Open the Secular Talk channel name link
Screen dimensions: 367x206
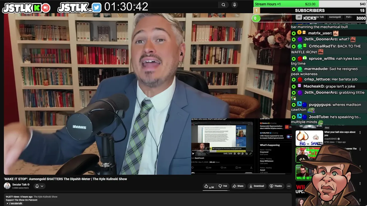pyautogui.click(x=19, y=185)
